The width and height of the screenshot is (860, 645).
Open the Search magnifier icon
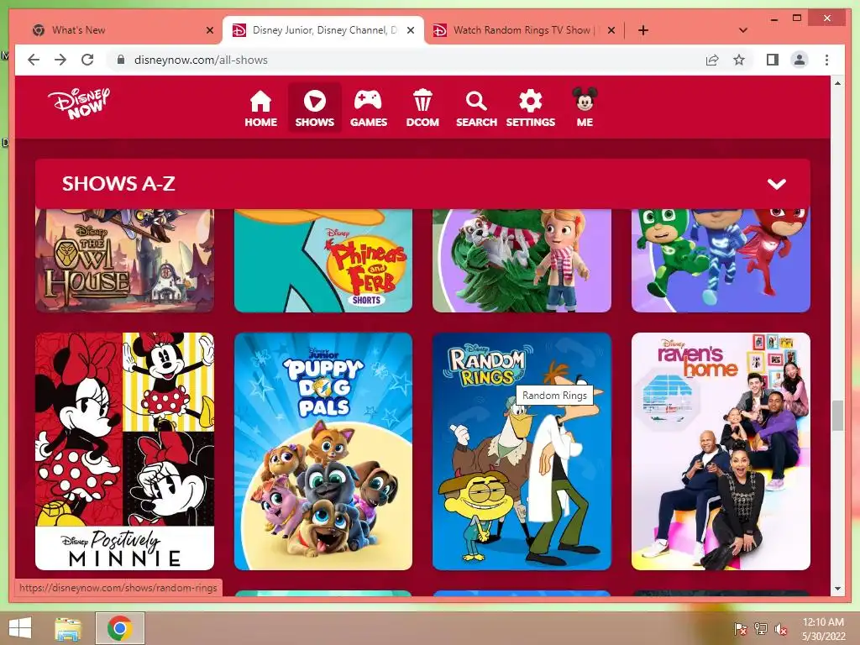476,108
